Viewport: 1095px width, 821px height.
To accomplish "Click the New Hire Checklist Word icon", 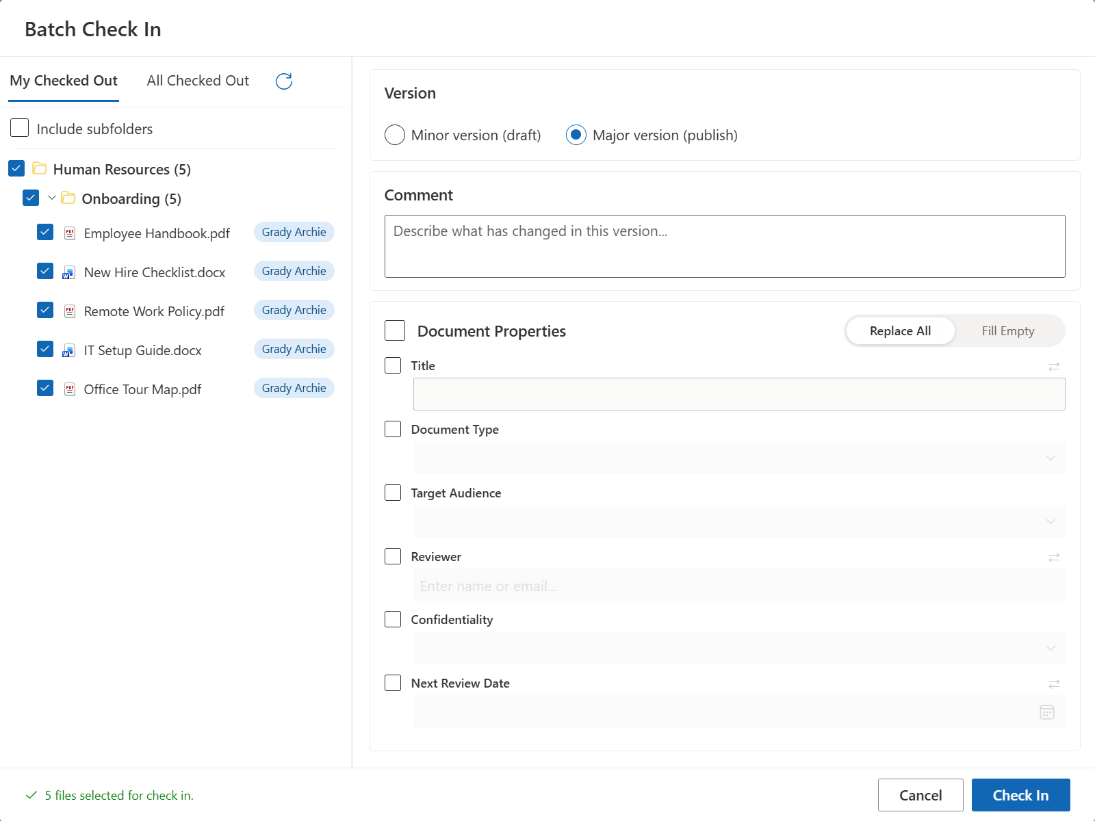I will point(69,272).
